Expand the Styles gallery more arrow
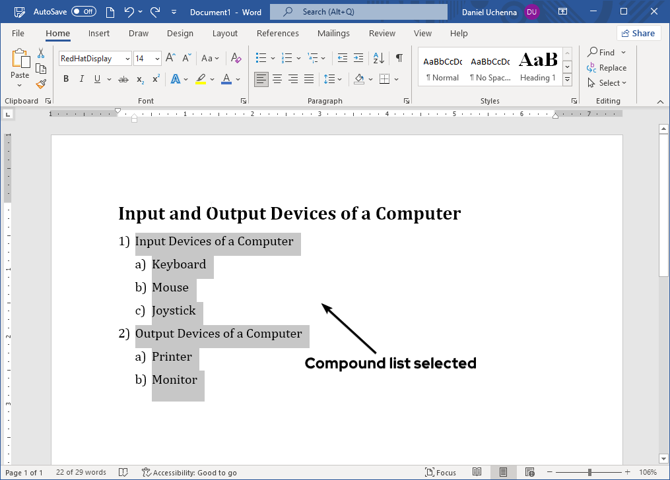 tap(567, 79)
